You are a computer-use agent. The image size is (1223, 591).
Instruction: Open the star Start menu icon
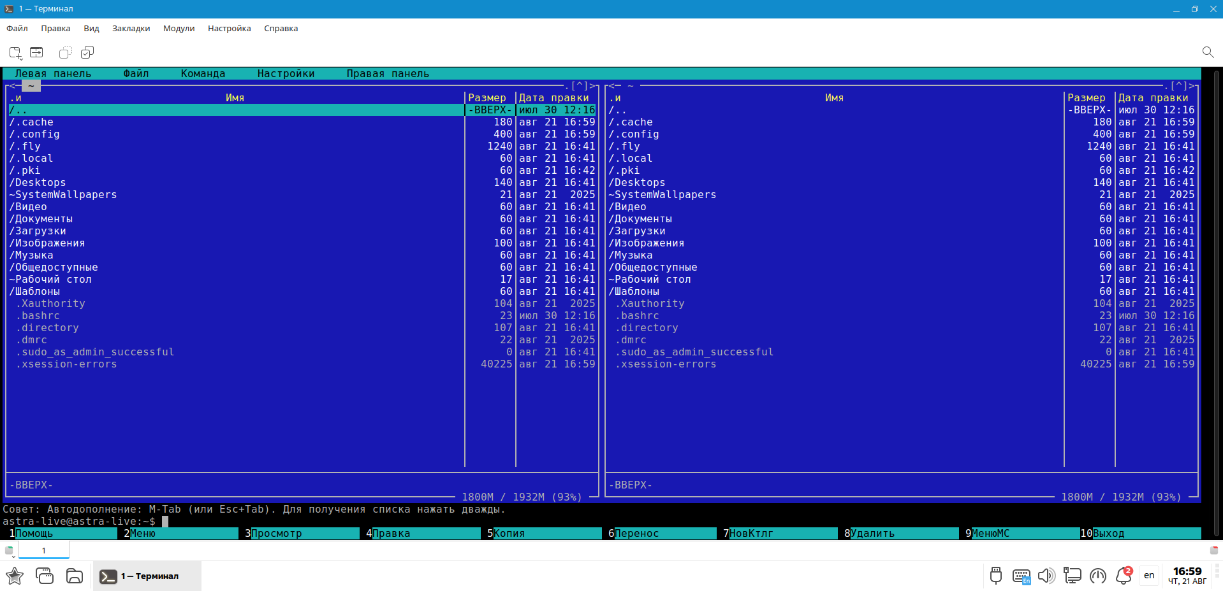point(15,576)
